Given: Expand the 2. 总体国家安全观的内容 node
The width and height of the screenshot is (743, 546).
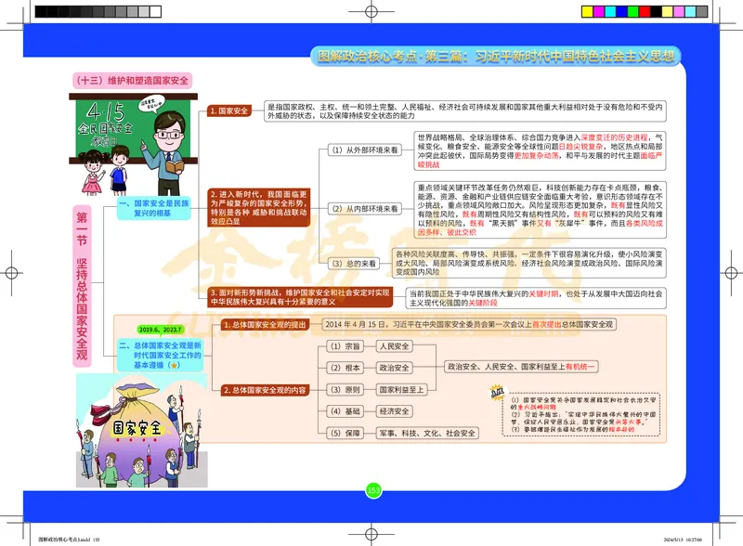Looking at the screenshot, I should [x=265, y=390].
